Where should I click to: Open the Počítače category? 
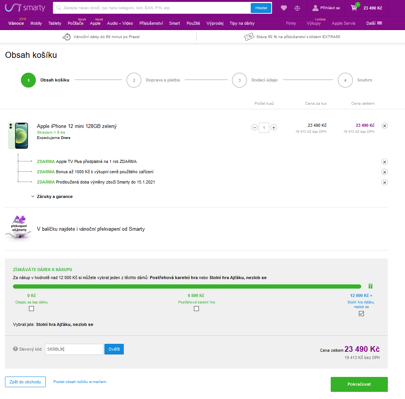pyautogui.click(x=75, y=23)
